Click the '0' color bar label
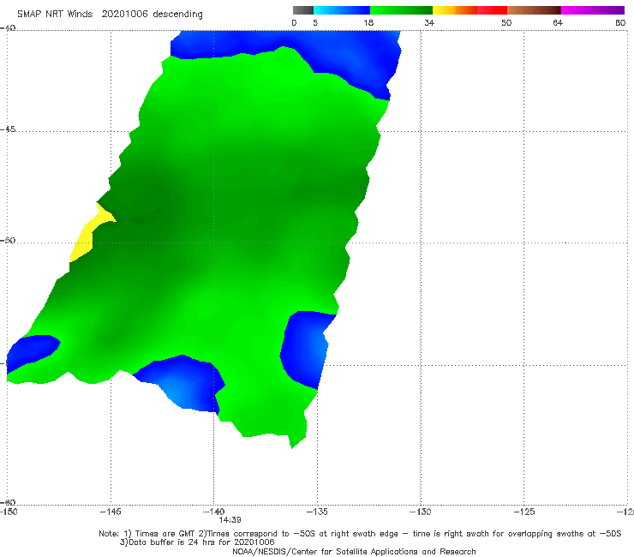This screenshot has height=557, width=634. pyautogui.click(x=294, y=22)
